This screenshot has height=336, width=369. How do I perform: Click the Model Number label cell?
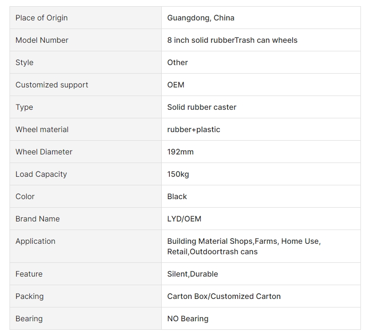(x=86, y=40)
